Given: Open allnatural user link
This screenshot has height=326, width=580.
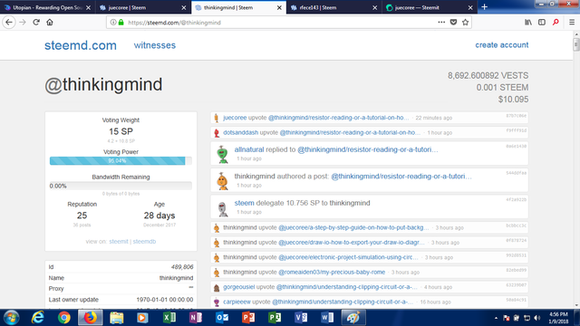Looking at the screenshot, I should (249, 149).
